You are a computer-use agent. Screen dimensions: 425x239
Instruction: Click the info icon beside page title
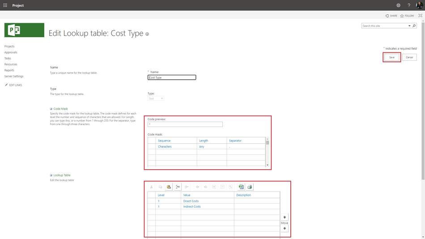click(147, 34)
